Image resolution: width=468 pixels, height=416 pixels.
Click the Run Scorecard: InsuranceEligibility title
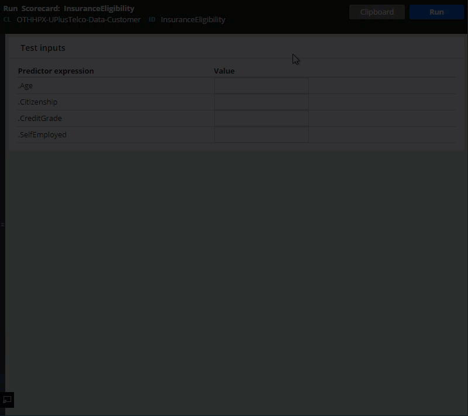(69, 9)
